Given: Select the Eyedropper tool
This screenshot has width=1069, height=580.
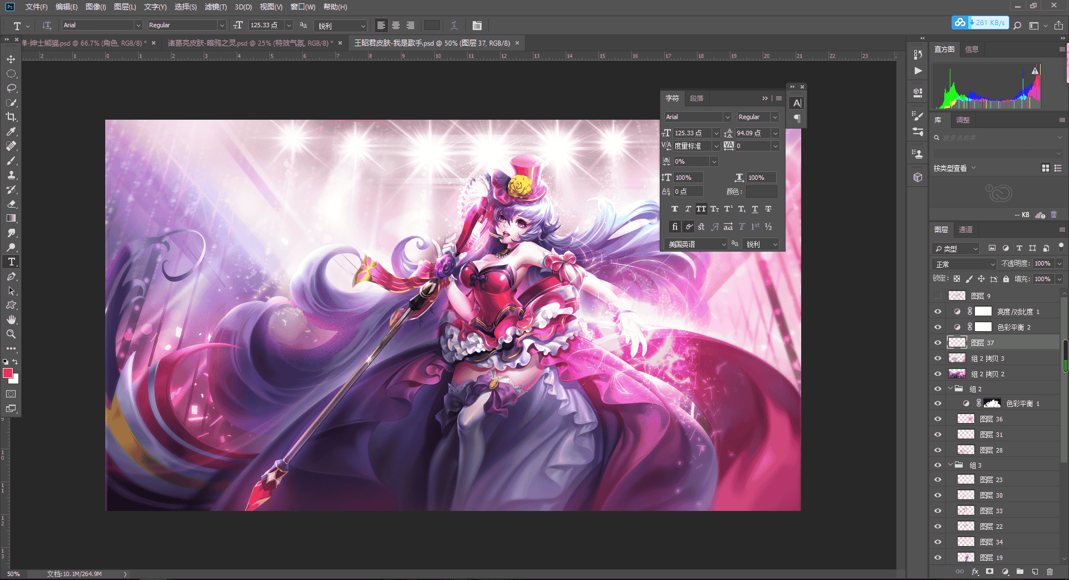Looking at the screenshot, I should 11,131.
